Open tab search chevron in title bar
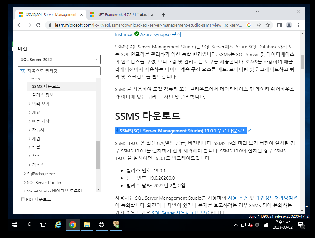 [x=257, y=12]
